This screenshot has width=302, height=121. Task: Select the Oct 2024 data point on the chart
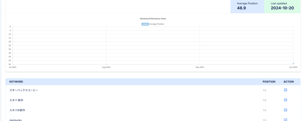293,64
